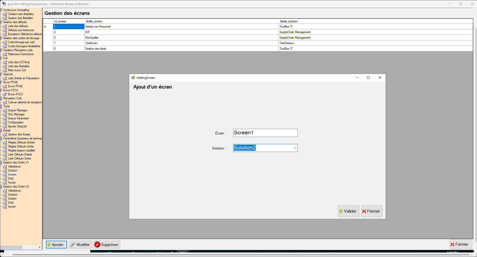Open Liste des défauts in the tree

(18, 26)
